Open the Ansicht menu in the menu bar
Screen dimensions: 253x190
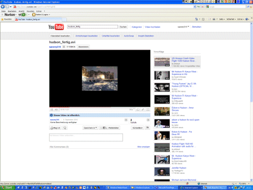22,11
